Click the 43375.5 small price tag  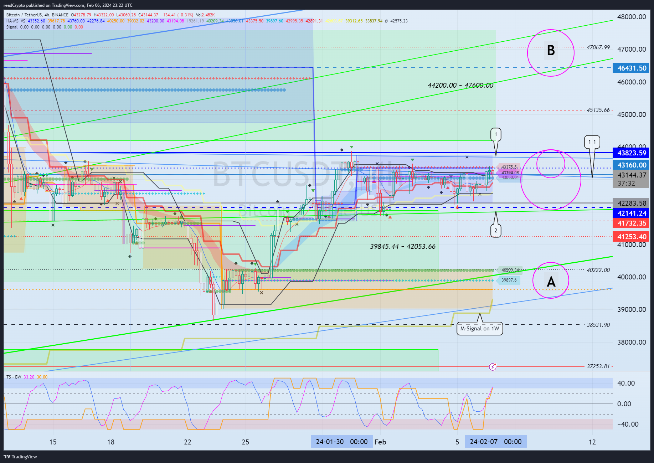(509, 167)
